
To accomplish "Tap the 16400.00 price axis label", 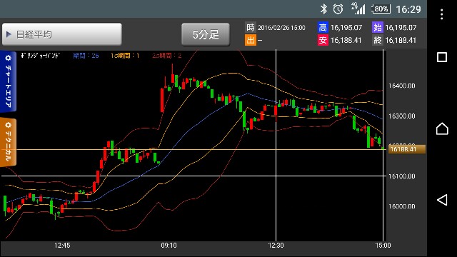I will [x=401, y=86].
